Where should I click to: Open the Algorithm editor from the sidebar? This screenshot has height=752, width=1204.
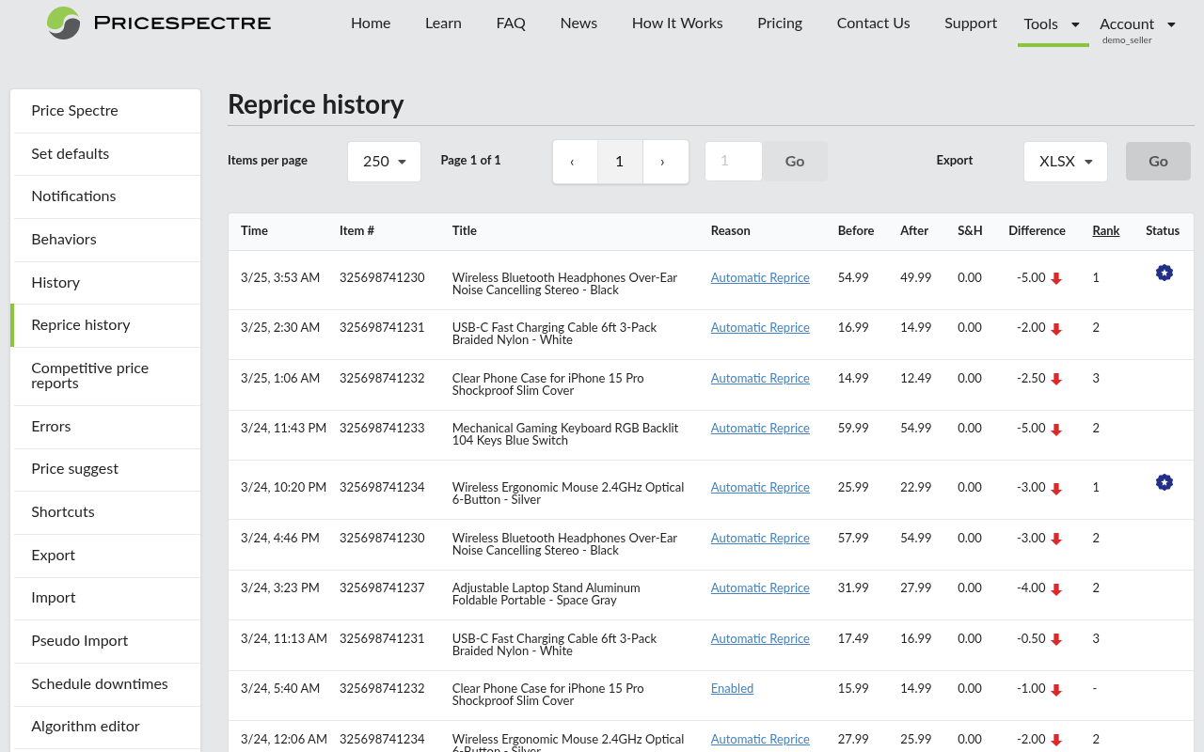point(86,726)
